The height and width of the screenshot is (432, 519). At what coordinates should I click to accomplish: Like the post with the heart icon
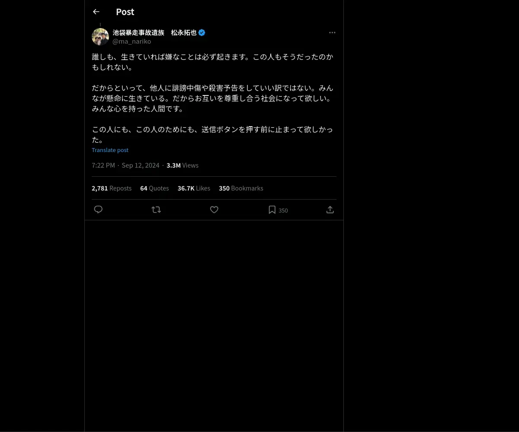[x=214, y=210]
